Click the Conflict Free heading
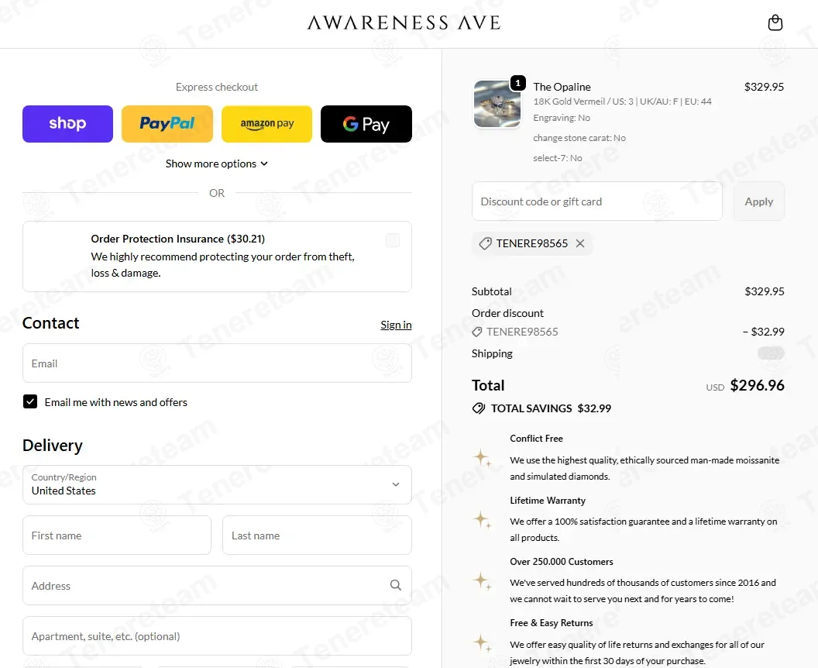 536,439
